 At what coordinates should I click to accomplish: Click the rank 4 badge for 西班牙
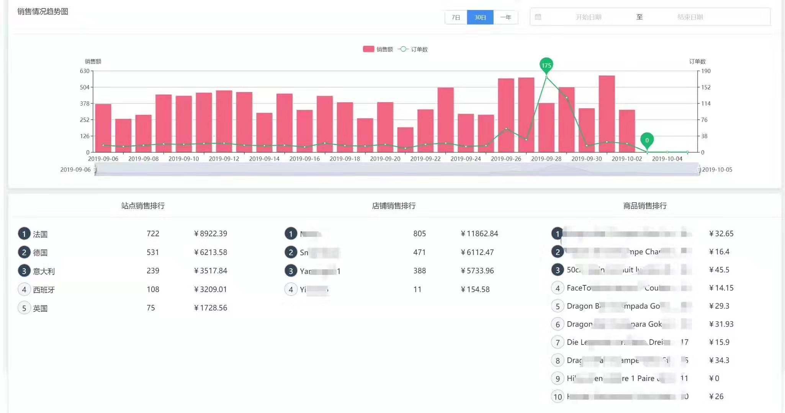pyautogui.click(x=24, y=289)
